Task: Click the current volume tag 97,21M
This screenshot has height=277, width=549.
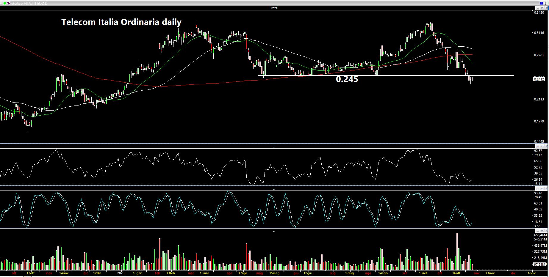Action: 540,265
